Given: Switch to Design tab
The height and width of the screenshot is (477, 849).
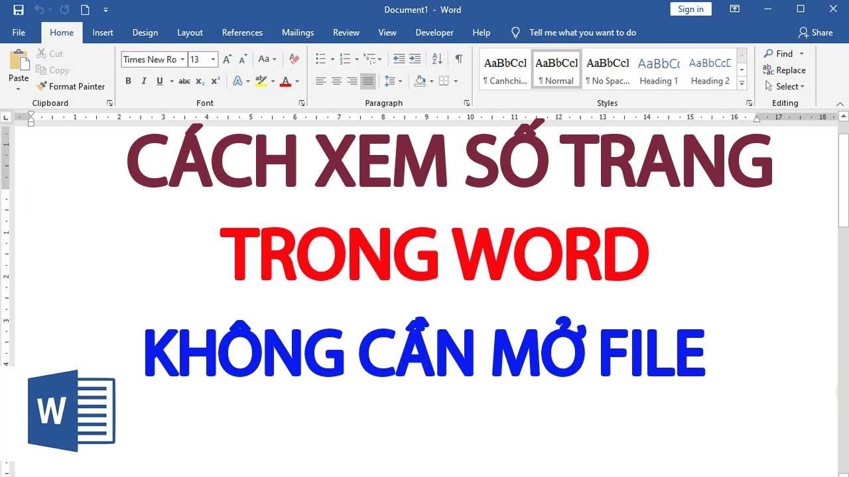Looking at the screenshot, I should [145, 32].
